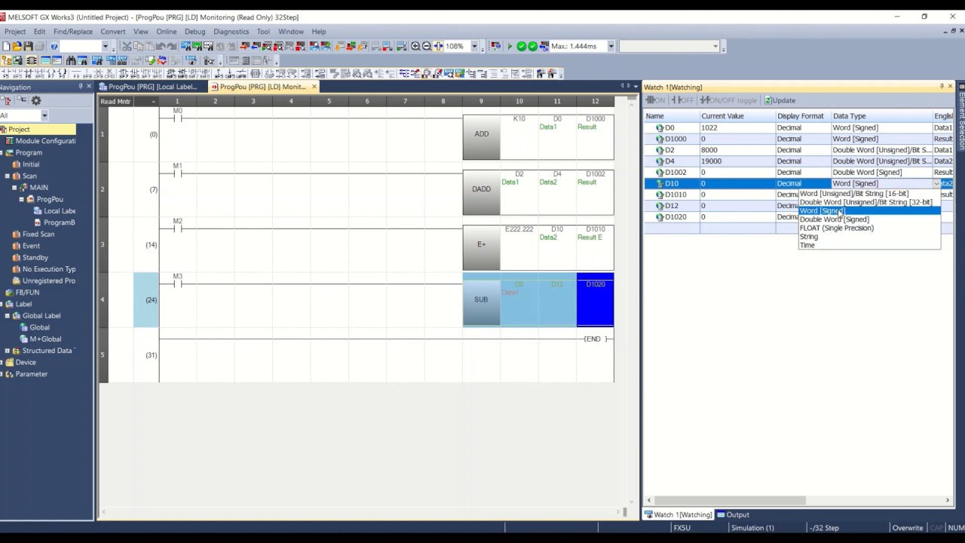Open the Find/Replace menu
965x543 pixels.
(x=73, y=32)
